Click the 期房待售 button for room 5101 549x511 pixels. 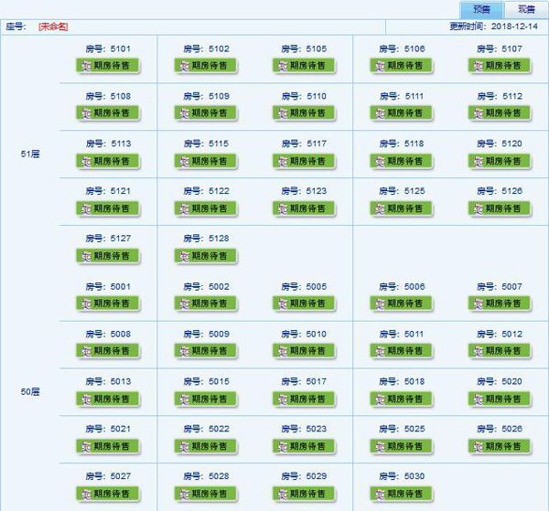107,66
